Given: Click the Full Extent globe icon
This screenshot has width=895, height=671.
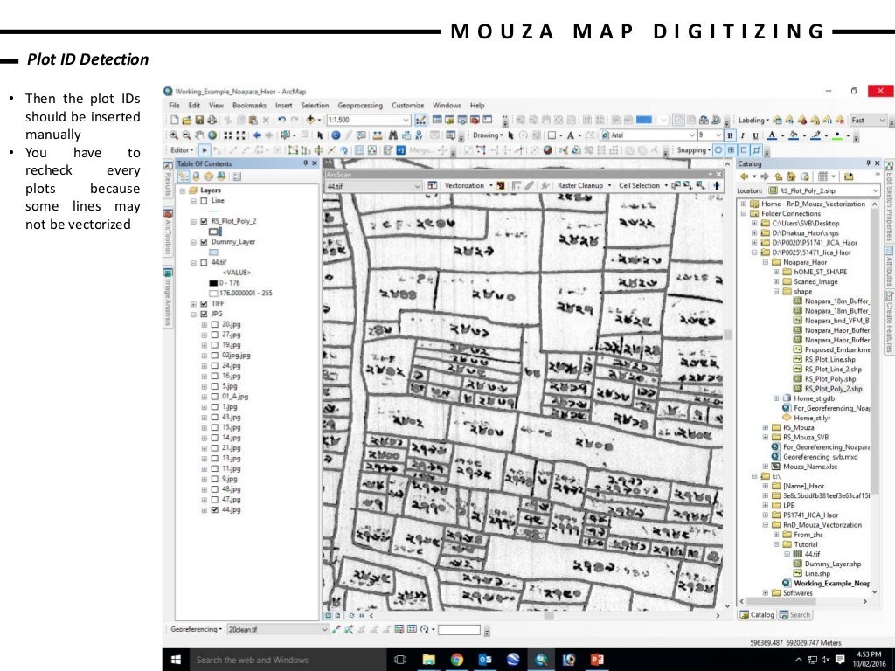Looking at the screenshot, I should point(211,135).
